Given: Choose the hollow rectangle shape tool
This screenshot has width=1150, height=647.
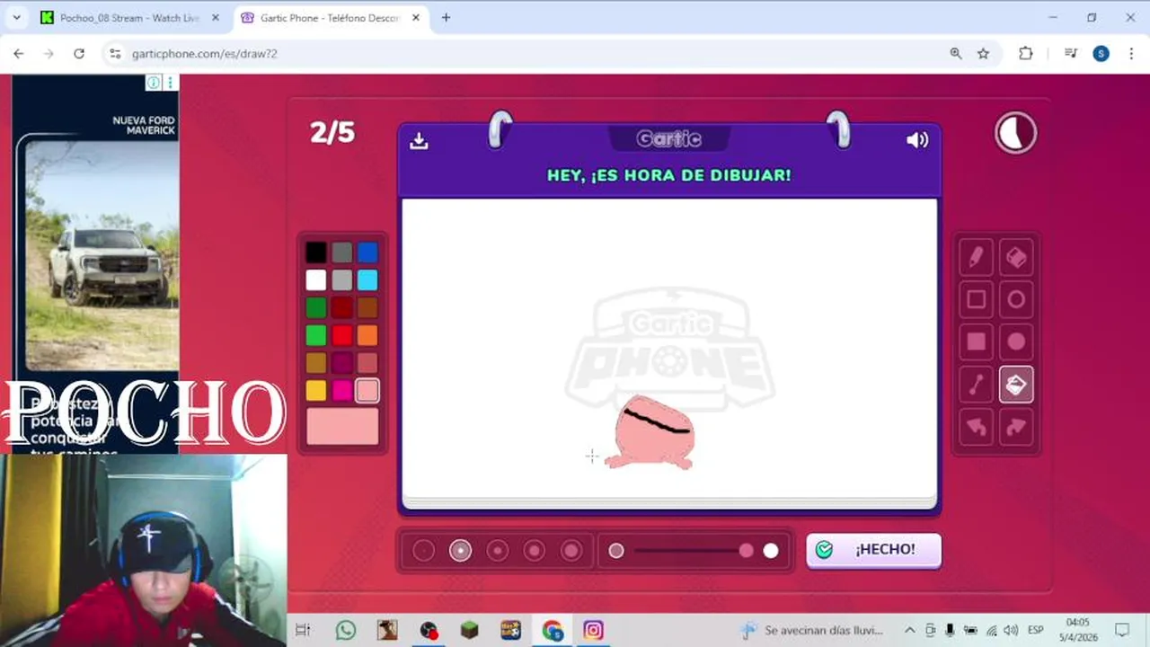Looking at the screenshot, I should tap(977, 299).
